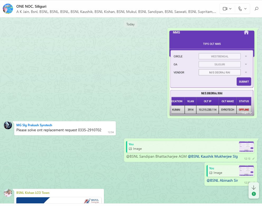262x206 pixels.
Task: Open @BSNL Sandipan Bhattacharjee AGM mention
Action: click(156, 157)
